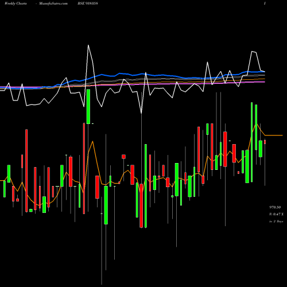Click the 'in 2 Days' label
The height and width of the screenshot is (287, 287).
tap(276, 222)
